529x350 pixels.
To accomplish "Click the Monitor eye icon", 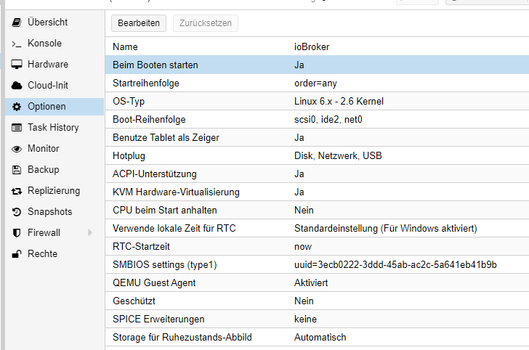I will pyautogui.click(x=17, y=149).
